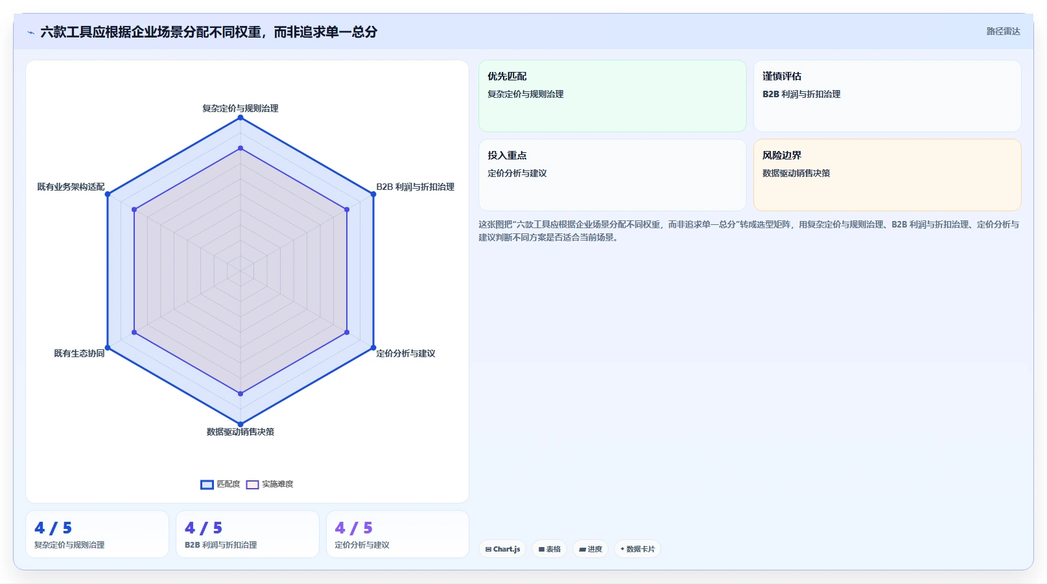The width and height of the screenshot is (1047, 584).
Task: Toggle the 匹配度 legend entry
Action: [x=220, y=484]
